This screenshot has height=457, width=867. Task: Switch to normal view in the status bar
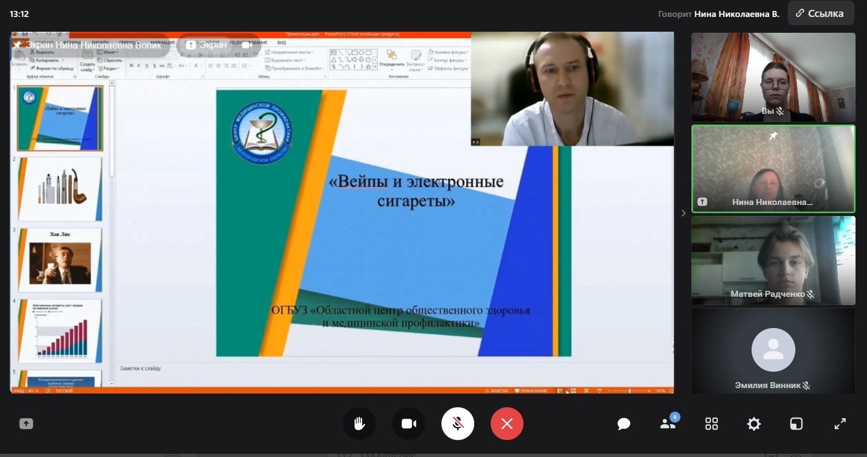point(560,390)
